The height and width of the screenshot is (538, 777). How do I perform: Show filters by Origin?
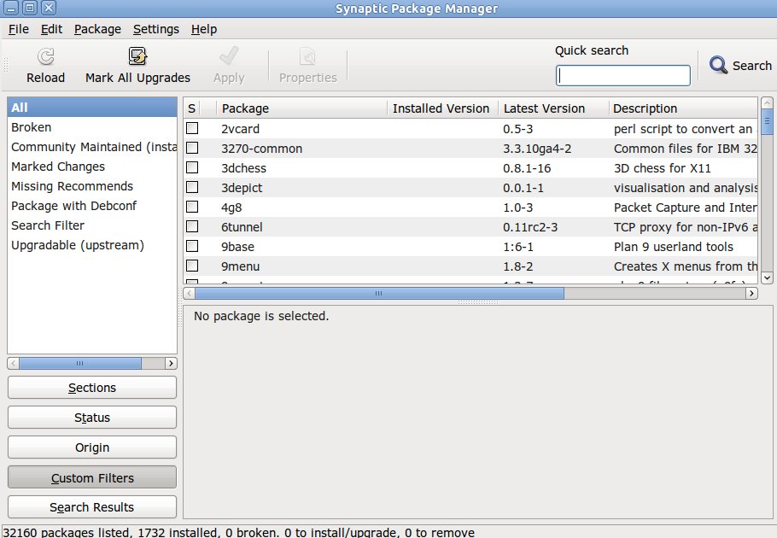click(92, 447)
